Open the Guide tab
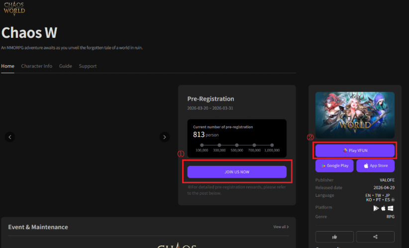Image resolution: width=409 pixels, height=248 pixels. tap(66, 66)
